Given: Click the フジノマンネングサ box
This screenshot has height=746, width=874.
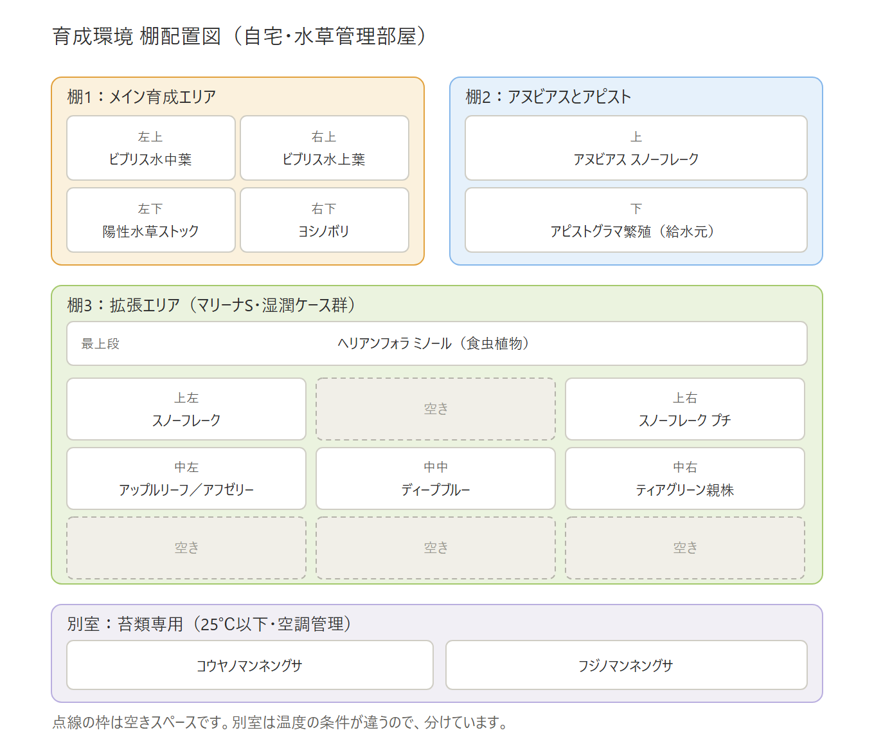Looking at the screenshot, I should [627, 665].
